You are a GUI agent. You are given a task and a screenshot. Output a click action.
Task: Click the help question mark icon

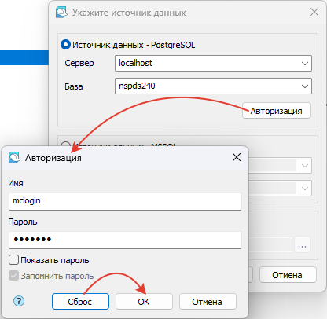click(19, 301)
